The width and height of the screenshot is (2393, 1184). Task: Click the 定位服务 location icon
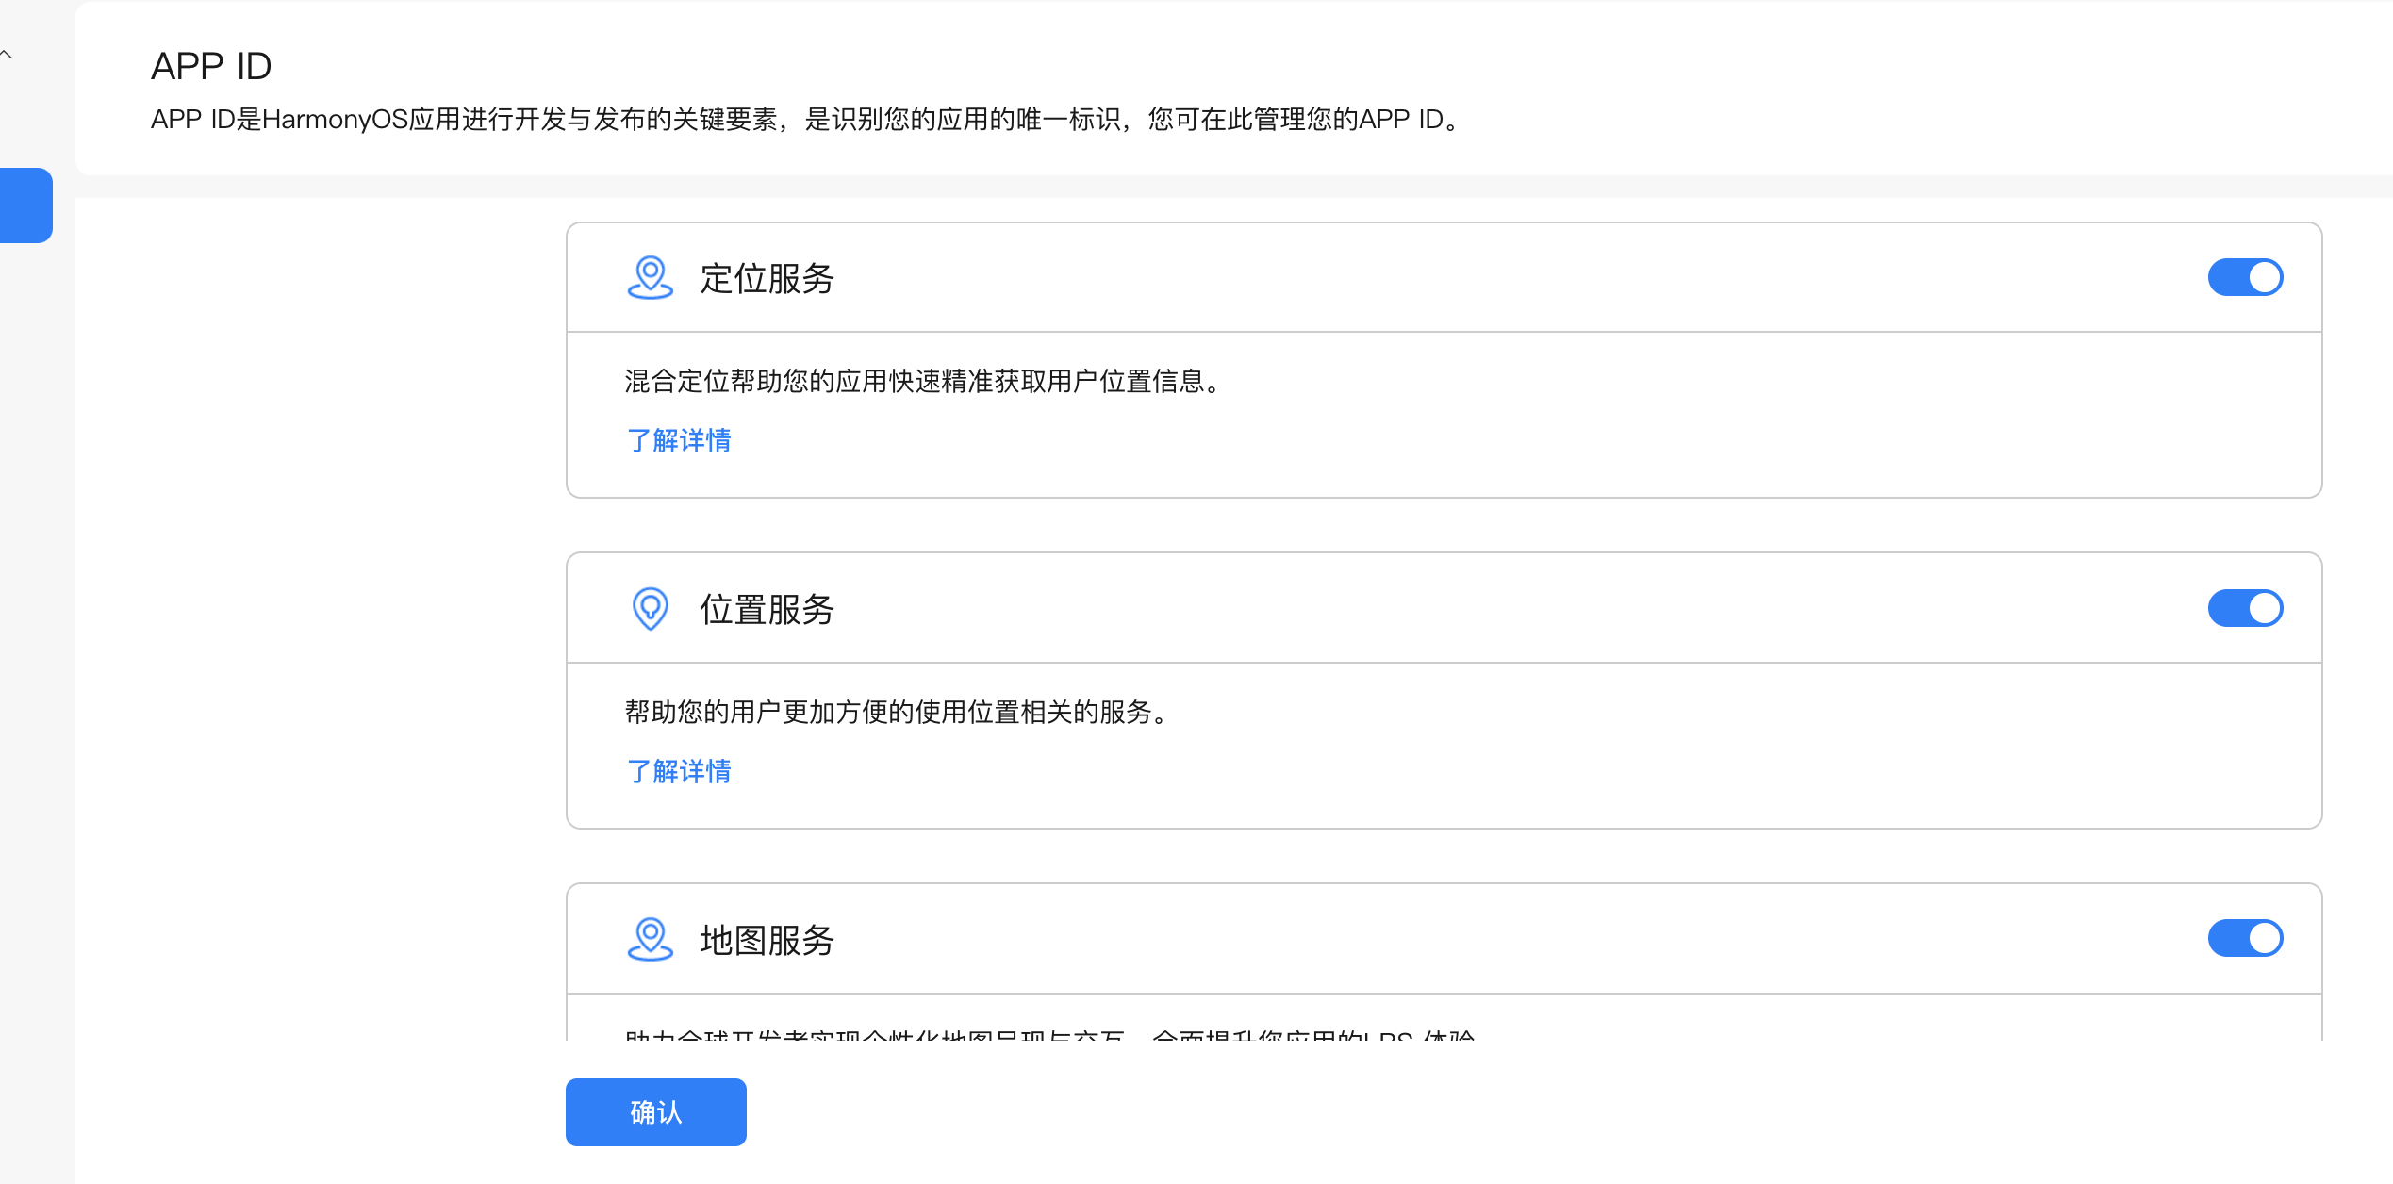650,278
